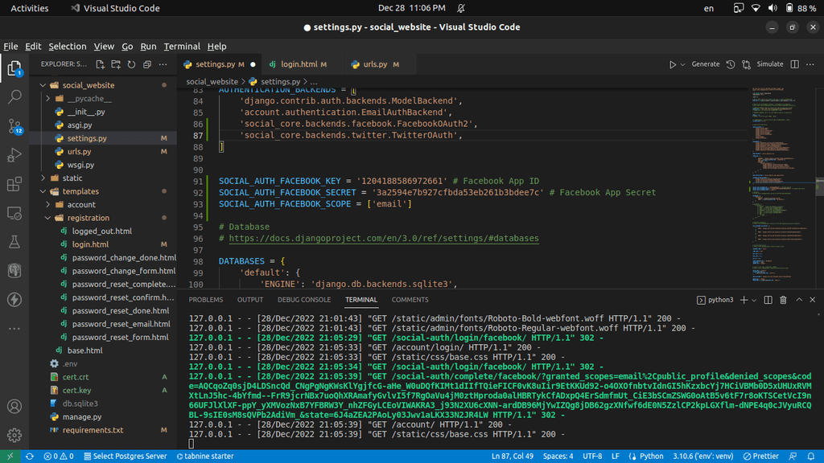The height and width of the screenshot is (463, 824).
Task: Open the run button dropdown arrow
Action: coord(682,64)
